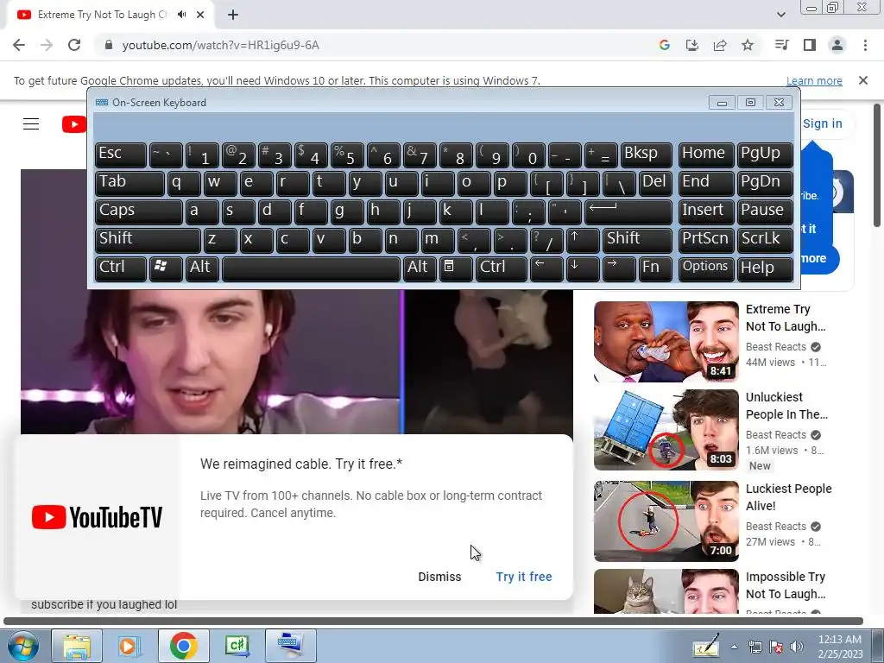Mute the tab via the speaker icon
The height and width of the screenshot is (663, 884).
(x=181, y=15)
